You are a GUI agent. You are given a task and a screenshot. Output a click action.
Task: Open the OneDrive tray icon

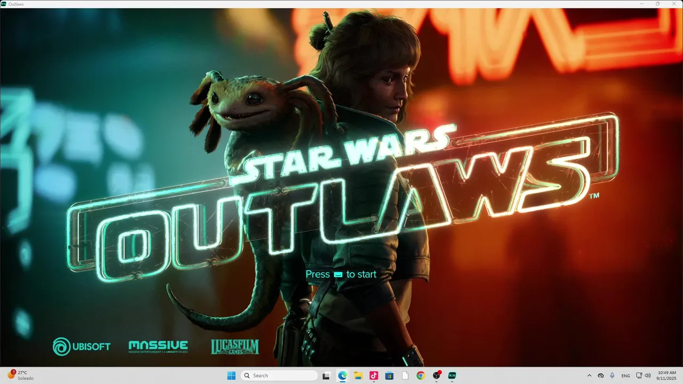tap(601, 375)
